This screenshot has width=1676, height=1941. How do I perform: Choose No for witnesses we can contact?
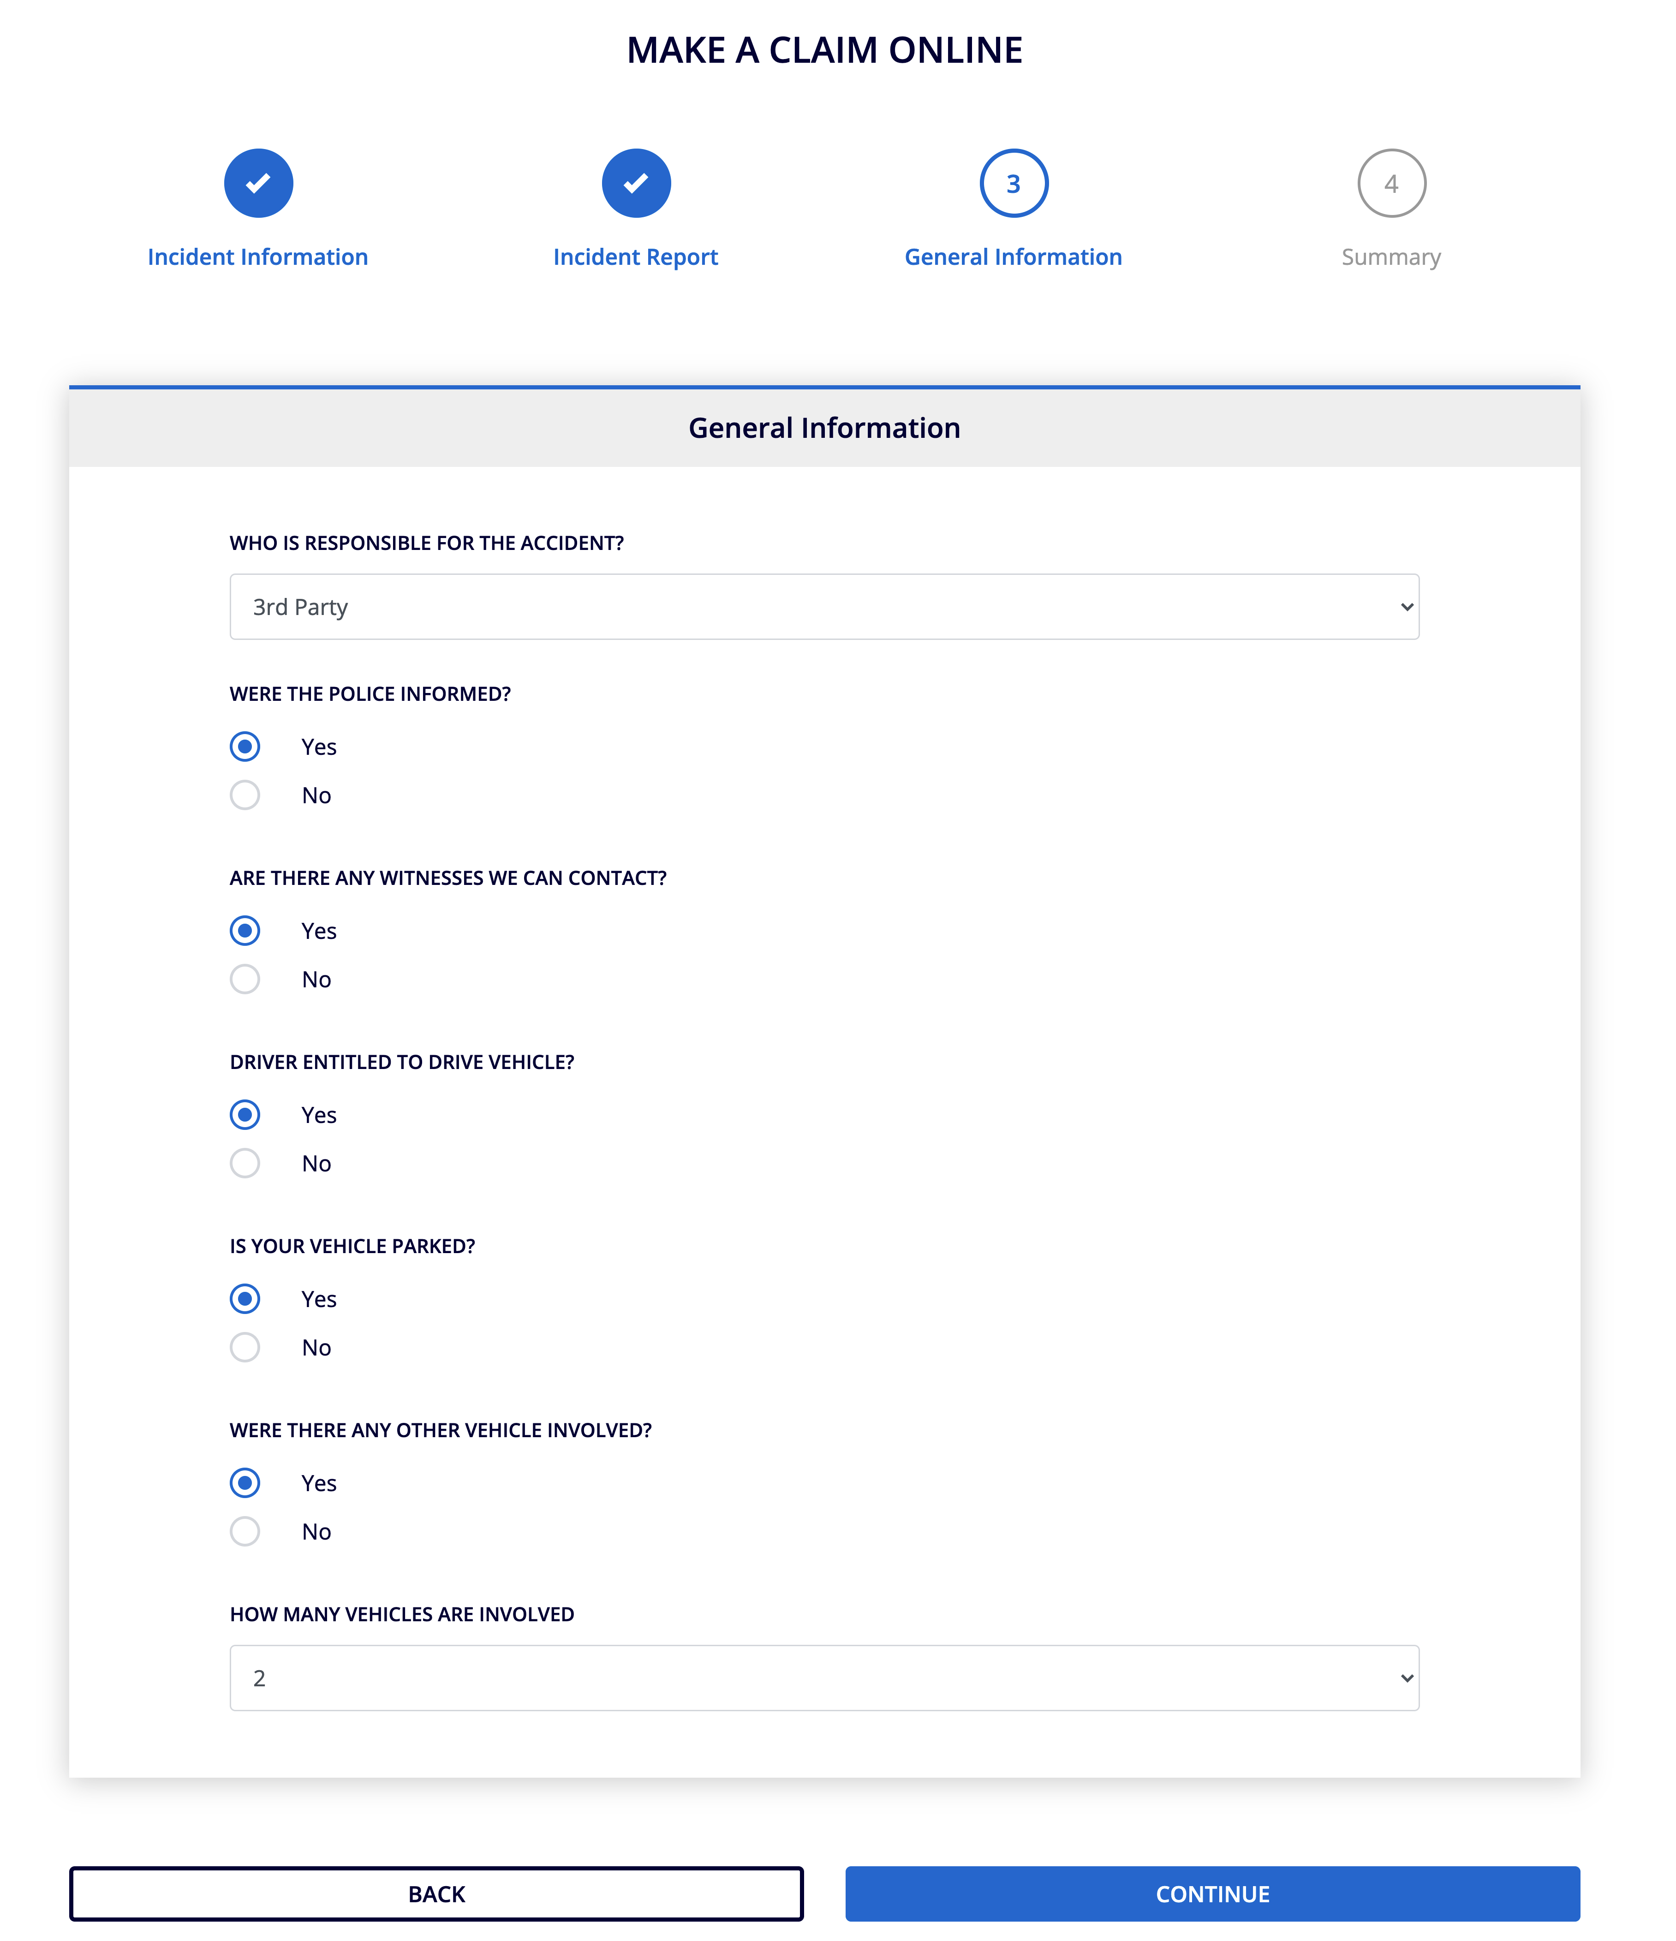[245, 979]
